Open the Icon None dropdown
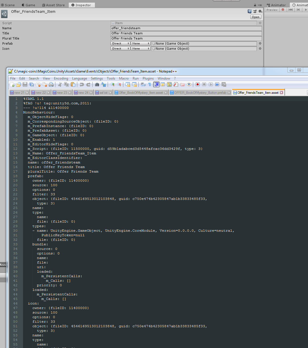Screen dimensions: 308x348 coord(140,49)
